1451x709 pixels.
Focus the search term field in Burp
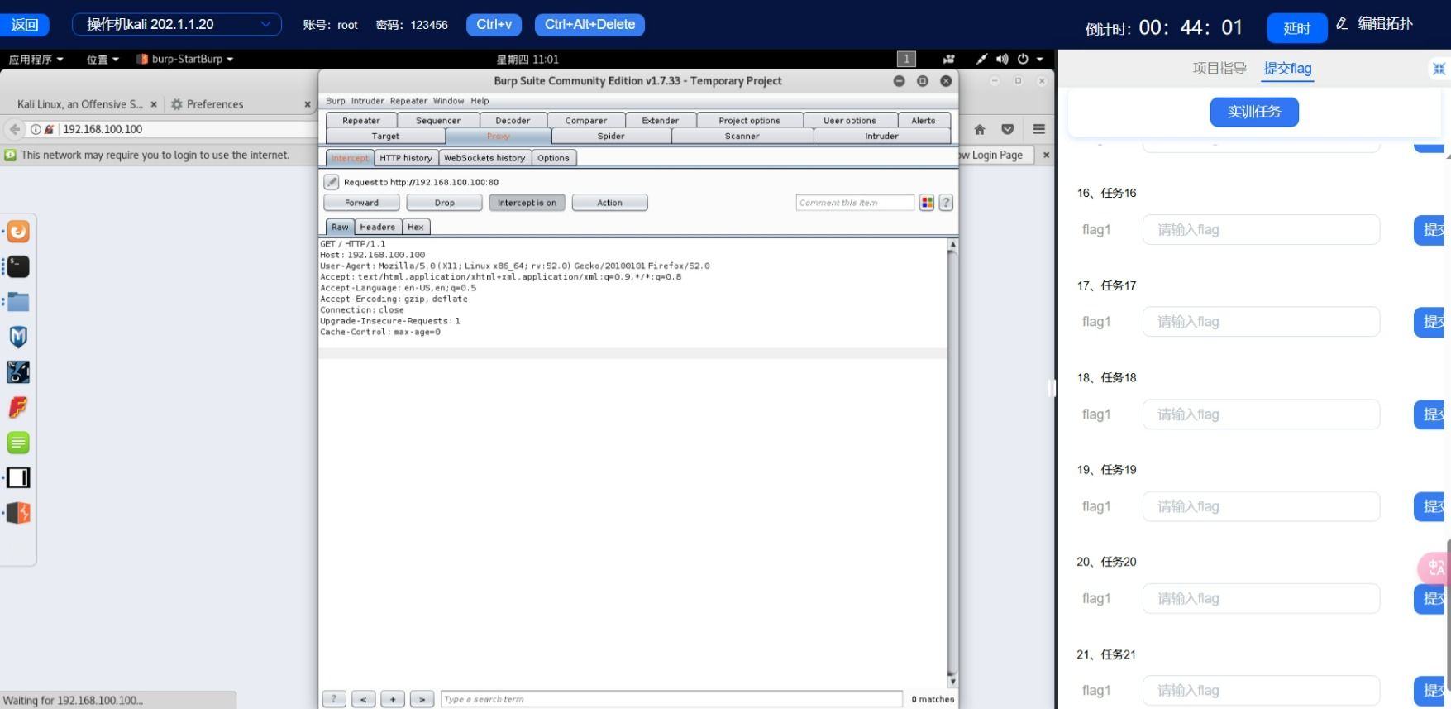[x=671, y=699]
